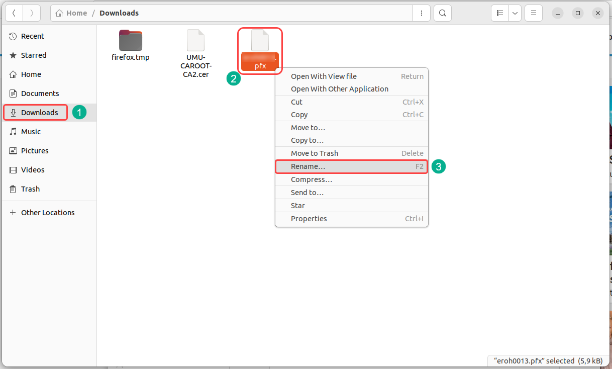Open Starred in the sidebar
The height and width of the screenshot is (369, 612).
click(x=34, y=55)
